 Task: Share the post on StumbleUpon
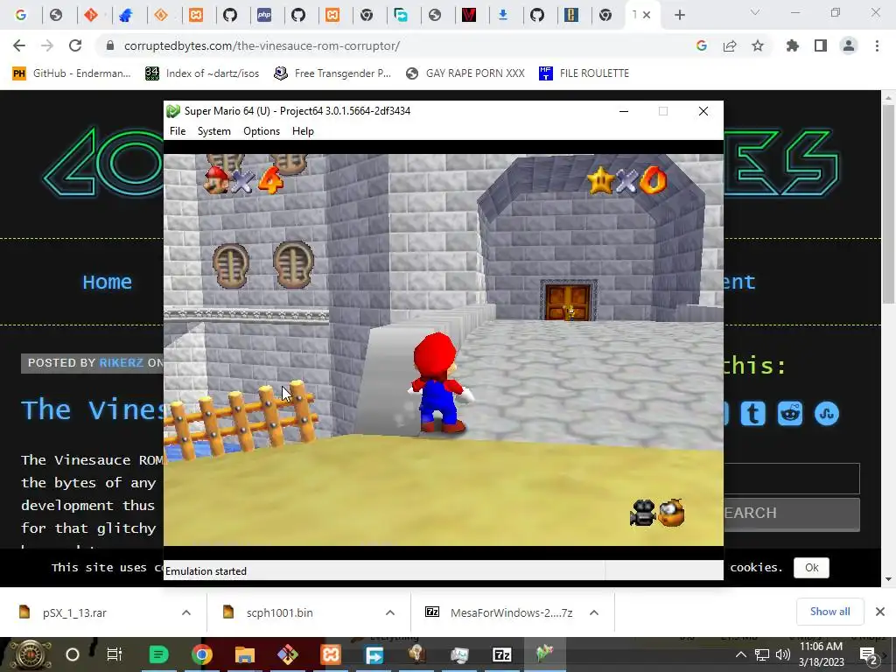(827, 413)
